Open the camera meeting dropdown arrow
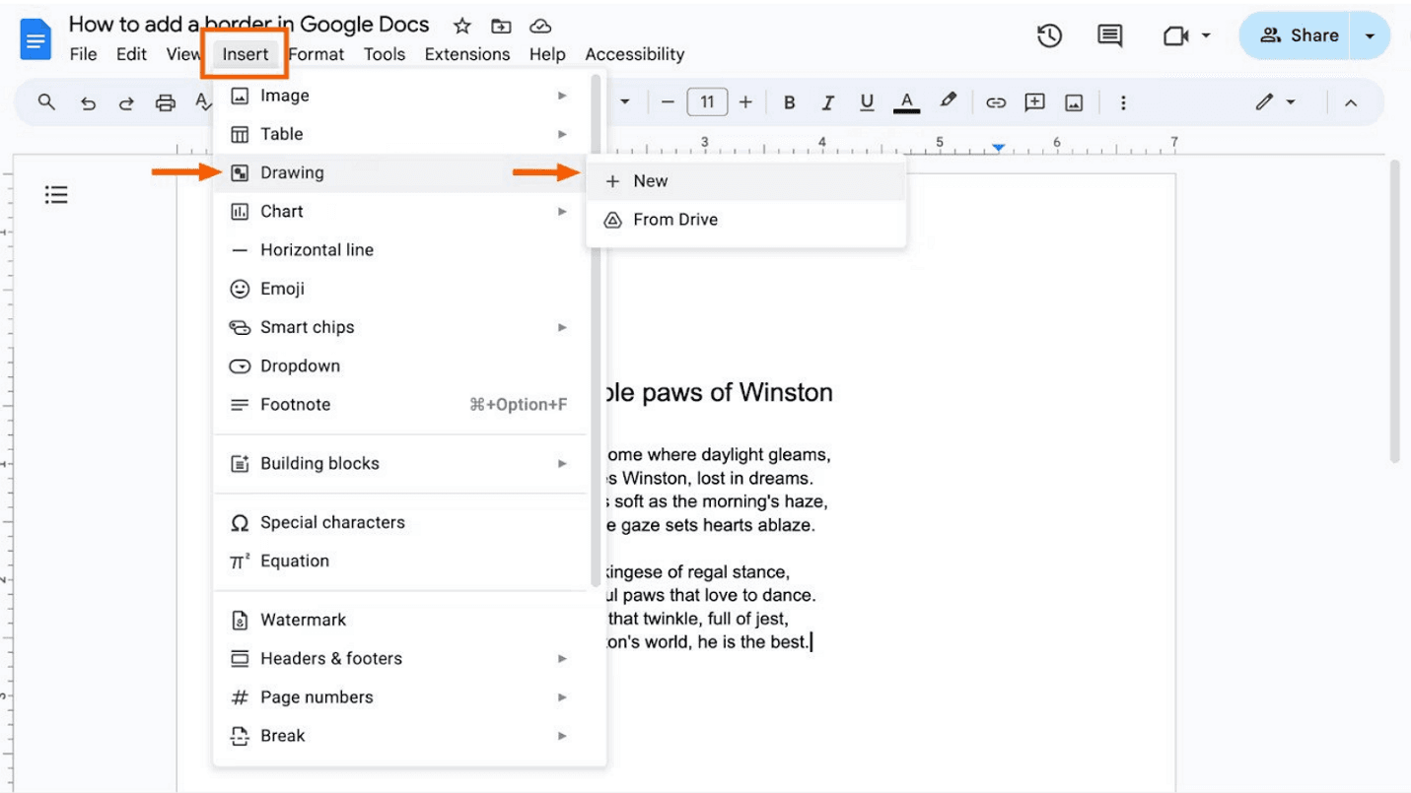1411x793 pixels. [1206, 35]
